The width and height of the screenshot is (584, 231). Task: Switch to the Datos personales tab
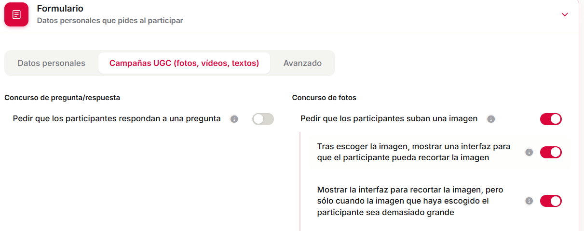coord(51,63)
